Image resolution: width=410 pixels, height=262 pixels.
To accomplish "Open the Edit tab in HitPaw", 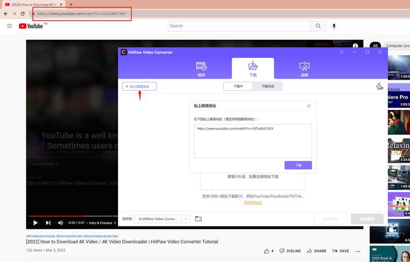I will [x=304, y=69].
